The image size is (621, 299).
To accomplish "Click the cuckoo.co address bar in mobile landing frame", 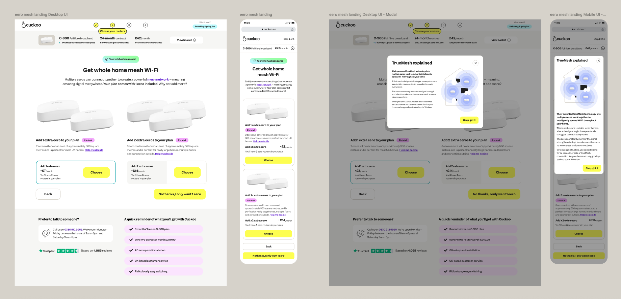I will click(268, 29).
